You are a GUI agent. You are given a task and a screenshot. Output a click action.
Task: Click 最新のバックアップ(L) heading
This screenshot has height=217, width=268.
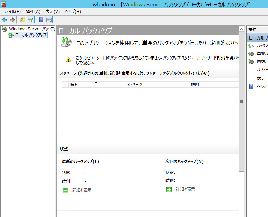tap(80, 161)
